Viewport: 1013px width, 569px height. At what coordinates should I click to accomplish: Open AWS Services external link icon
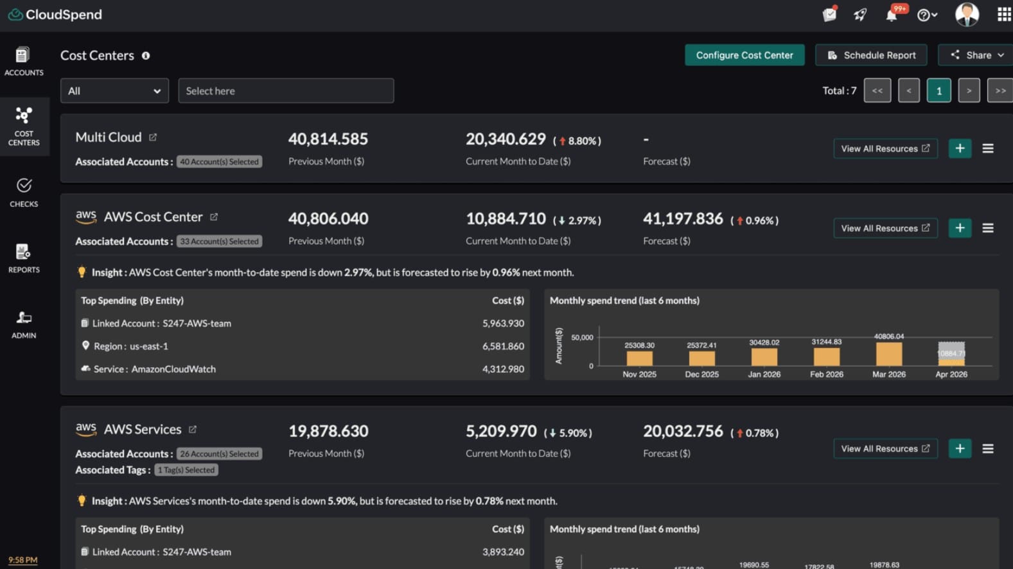click(x=193, y=429)
